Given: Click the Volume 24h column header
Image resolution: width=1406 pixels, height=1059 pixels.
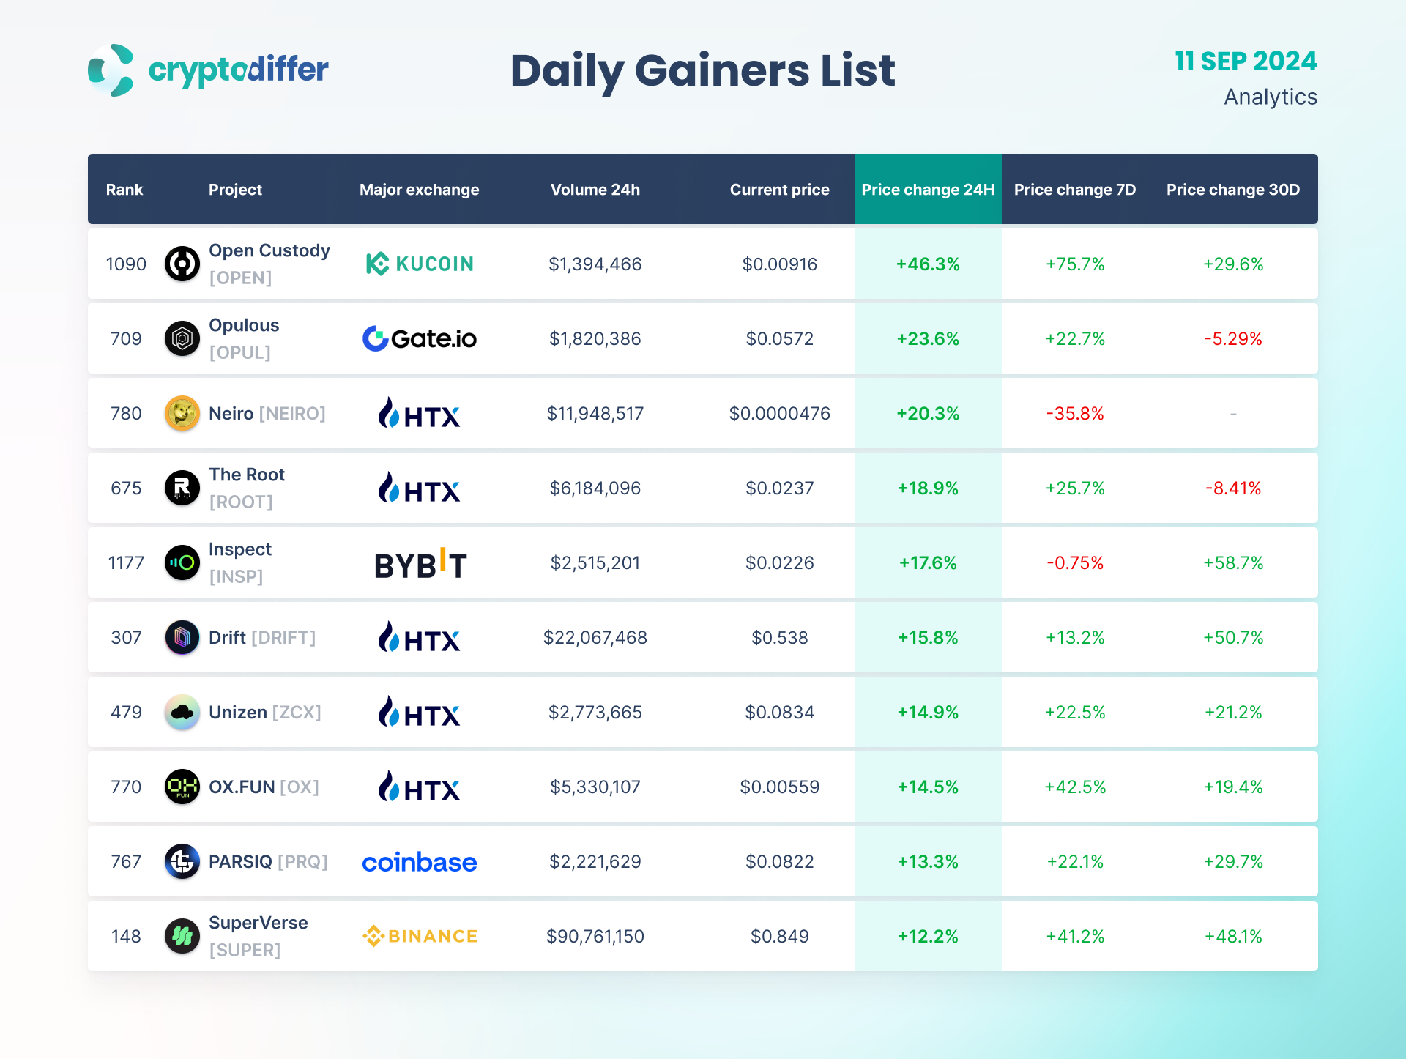Looking at the screenshot, I should click(x=595, y=190).
